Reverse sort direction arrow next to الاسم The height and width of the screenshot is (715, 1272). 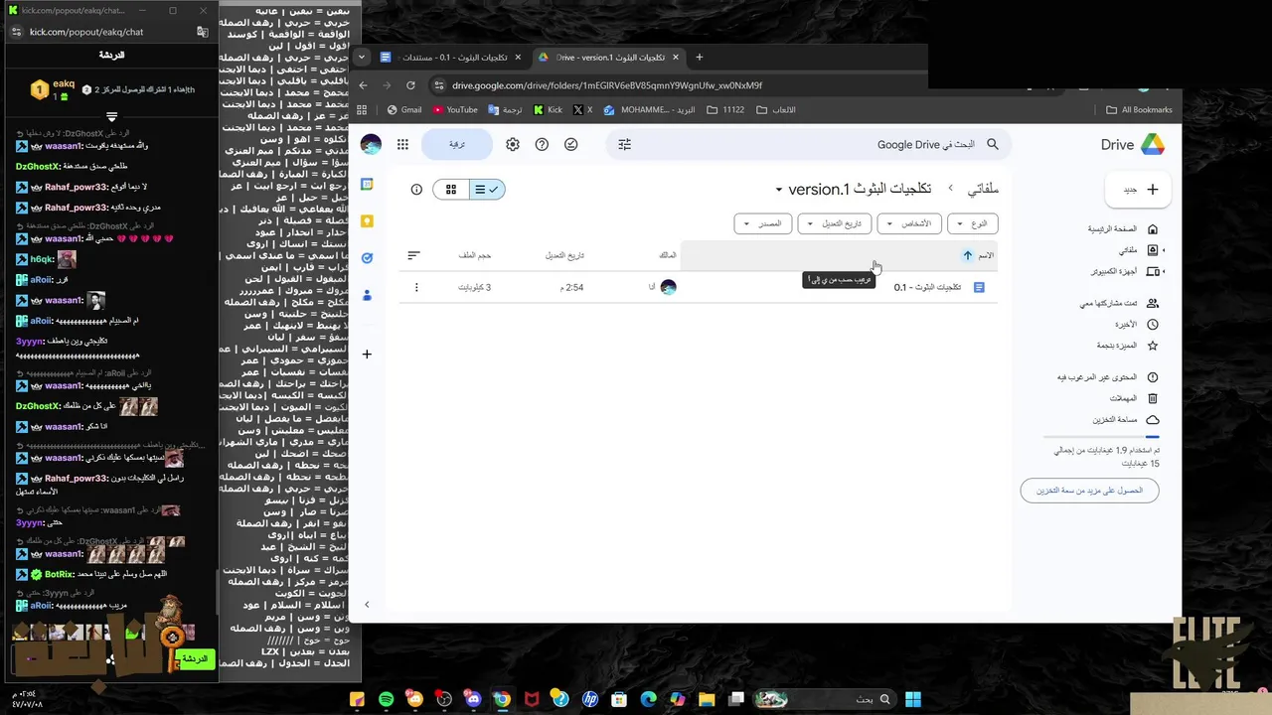[967, 255]
